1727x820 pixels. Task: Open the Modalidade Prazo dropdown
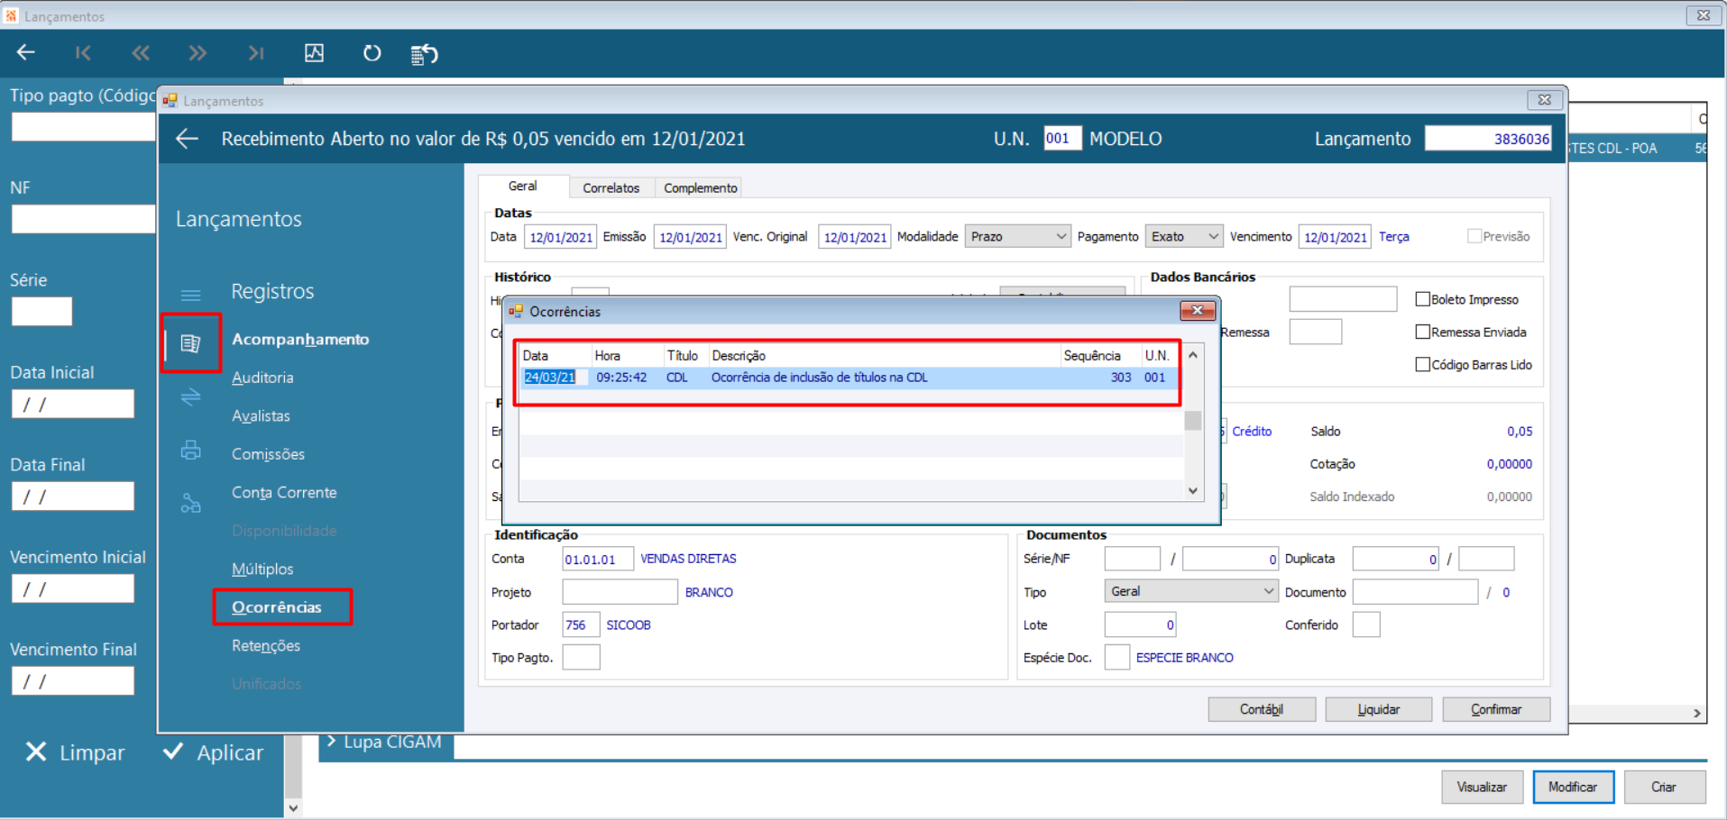(1017, 236)
